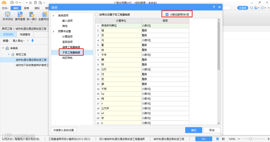The height and width of the screenshot is (142, 270).
Task: Click the house icon beside 单项工程
Action: pos(13,54)
